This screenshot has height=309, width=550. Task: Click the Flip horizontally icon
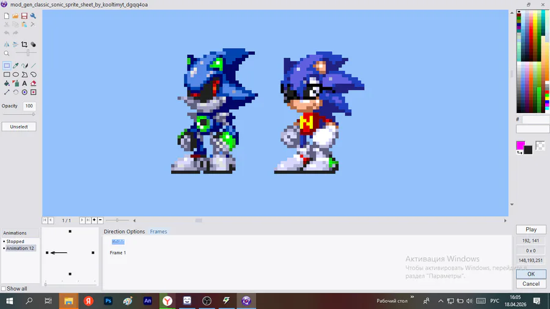(x=7, y=45)
